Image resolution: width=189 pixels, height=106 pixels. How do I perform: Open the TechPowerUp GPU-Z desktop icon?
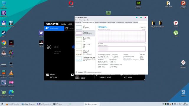coord(4,94)
